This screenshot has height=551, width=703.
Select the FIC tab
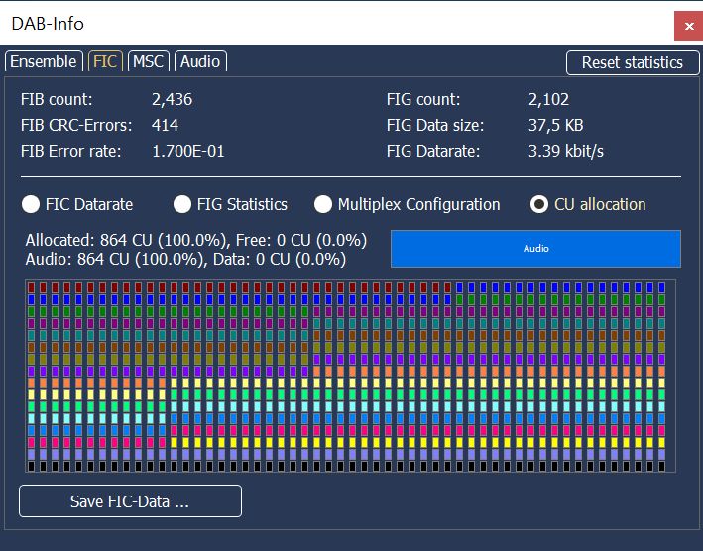tap(105, 61)
